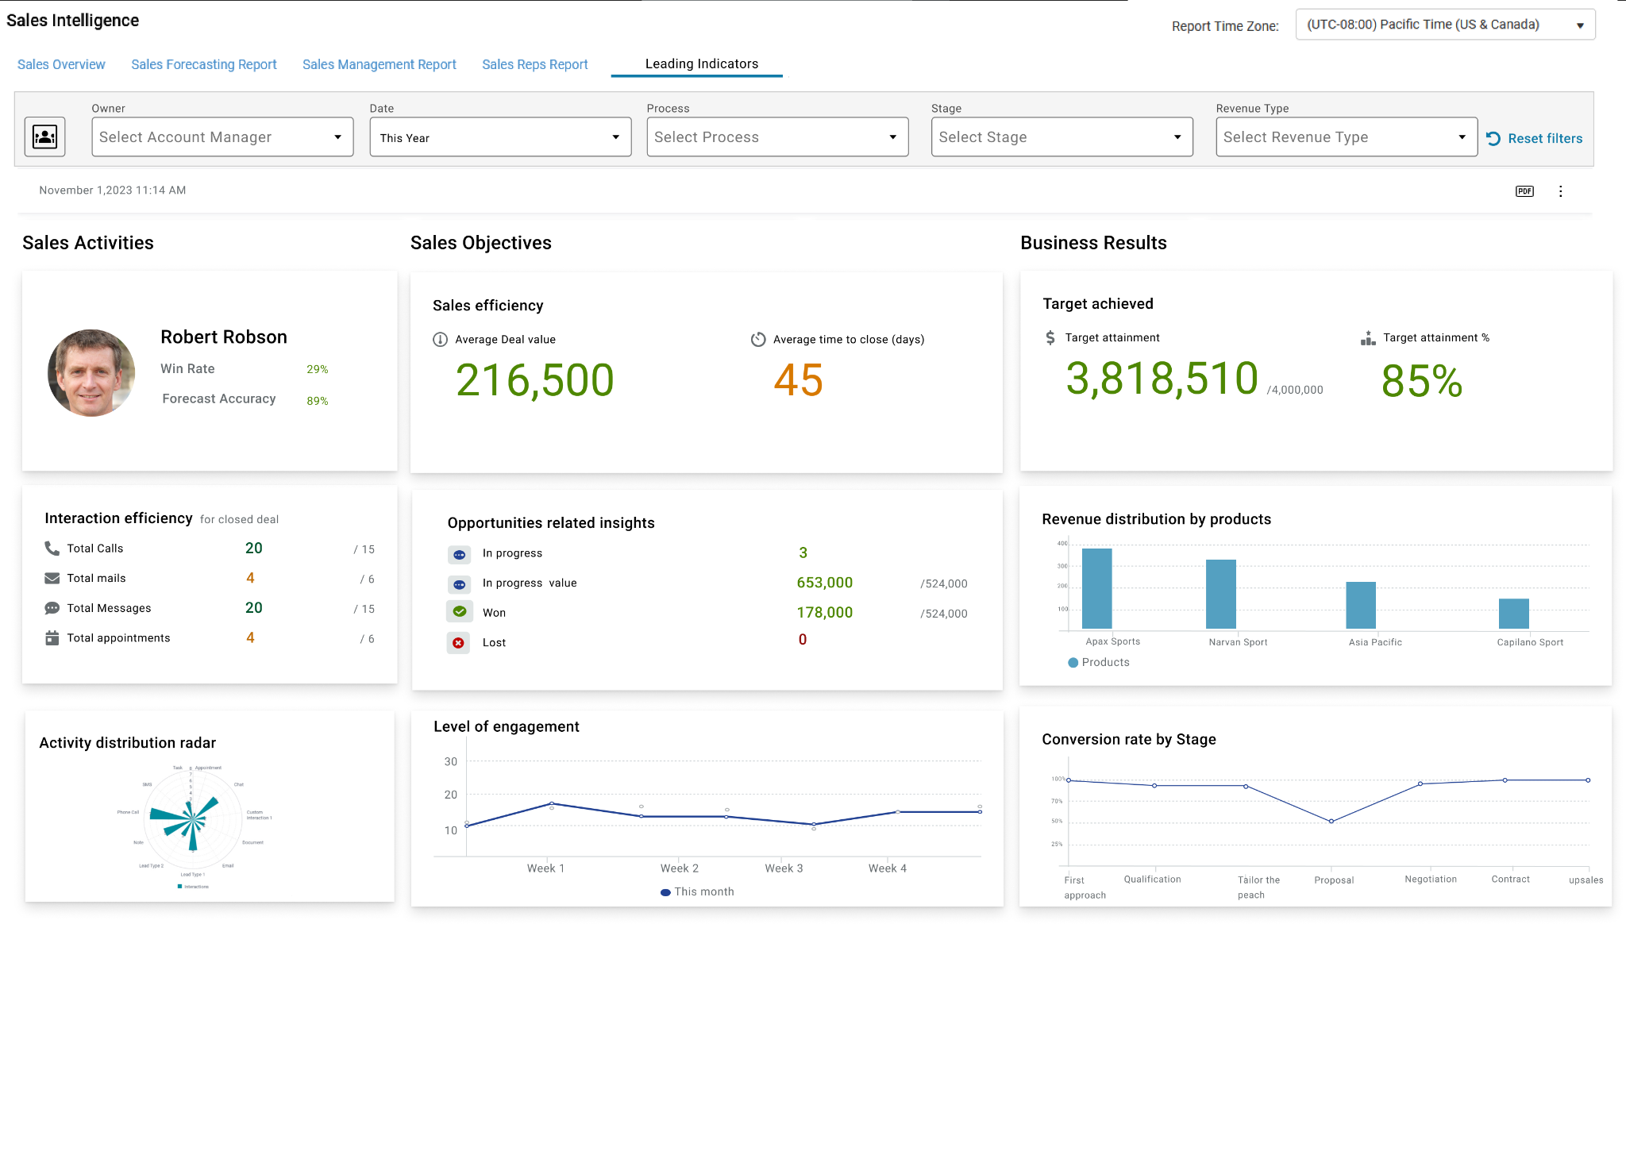Open the three-dot more options menu
The height and width of the screenshot is (1155, 1626).
[x=1560, y=191]
